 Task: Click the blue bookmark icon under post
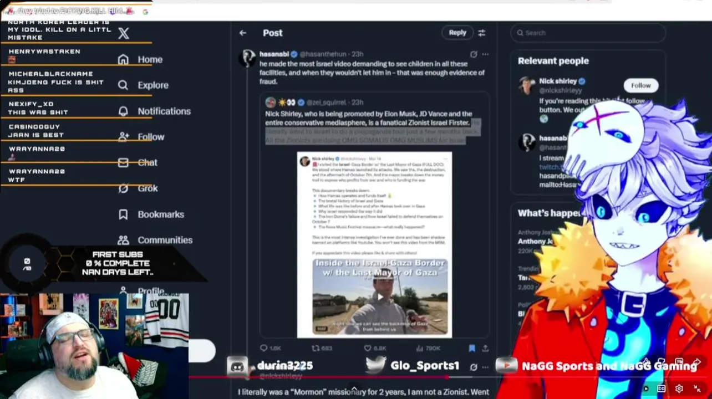471,348
